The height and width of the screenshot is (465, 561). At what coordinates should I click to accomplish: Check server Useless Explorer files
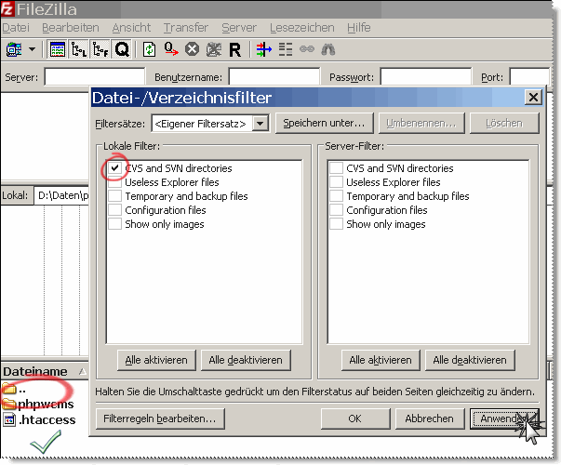click(336, 182)
